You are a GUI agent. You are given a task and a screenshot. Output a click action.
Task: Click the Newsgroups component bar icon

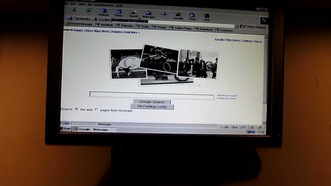[243, 127]
